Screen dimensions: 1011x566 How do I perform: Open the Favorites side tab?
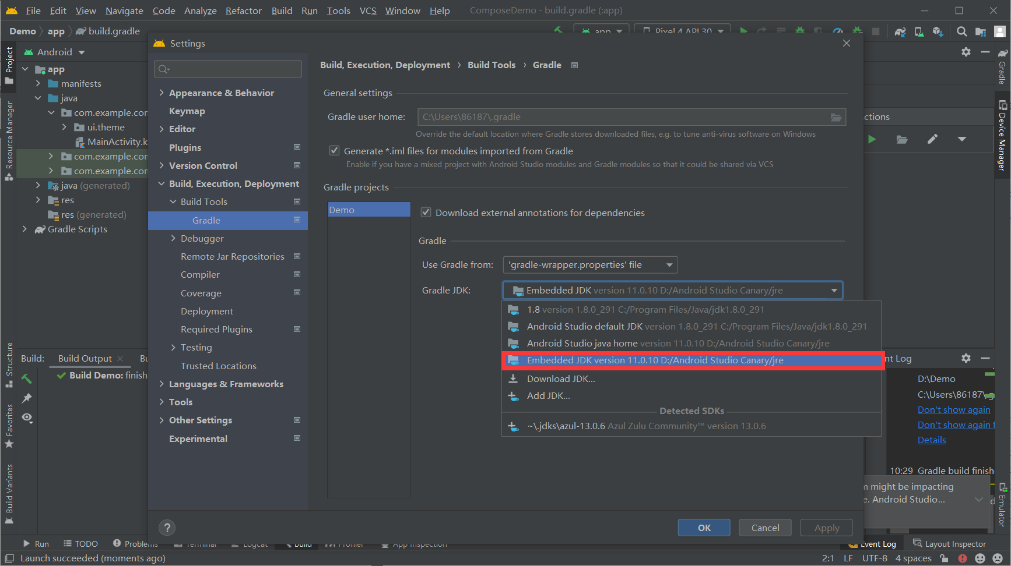click(9, 426)
